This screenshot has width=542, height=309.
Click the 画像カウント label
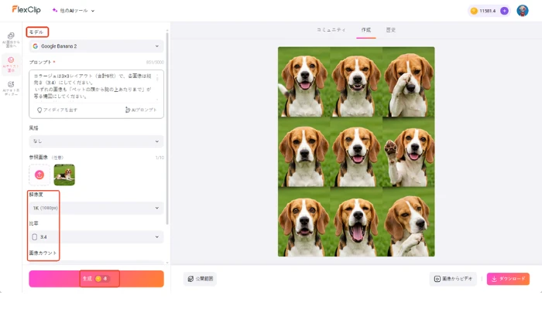point(43,253)
